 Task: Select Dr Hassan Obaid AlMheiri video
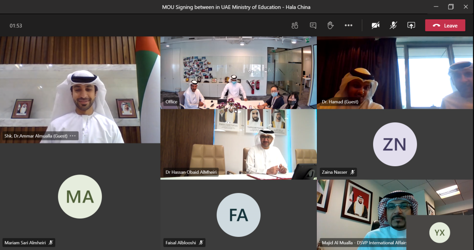coord(238,144)
